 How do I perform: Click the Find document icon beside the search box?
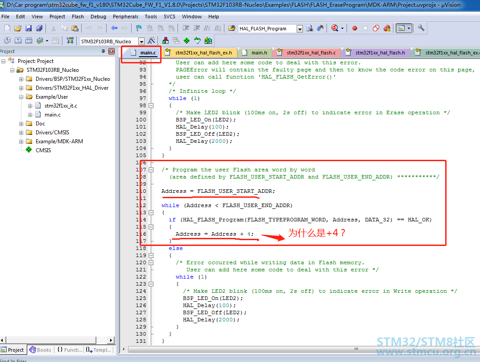click(310, 28)
